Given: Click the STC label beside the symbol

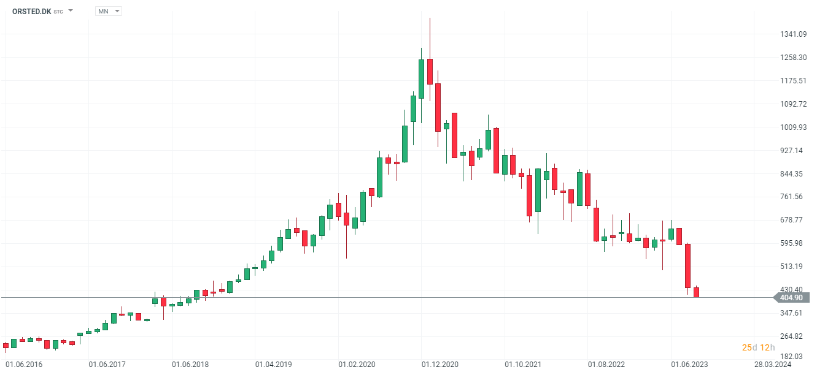Looking at the screenshot, I should coord(58,12).
